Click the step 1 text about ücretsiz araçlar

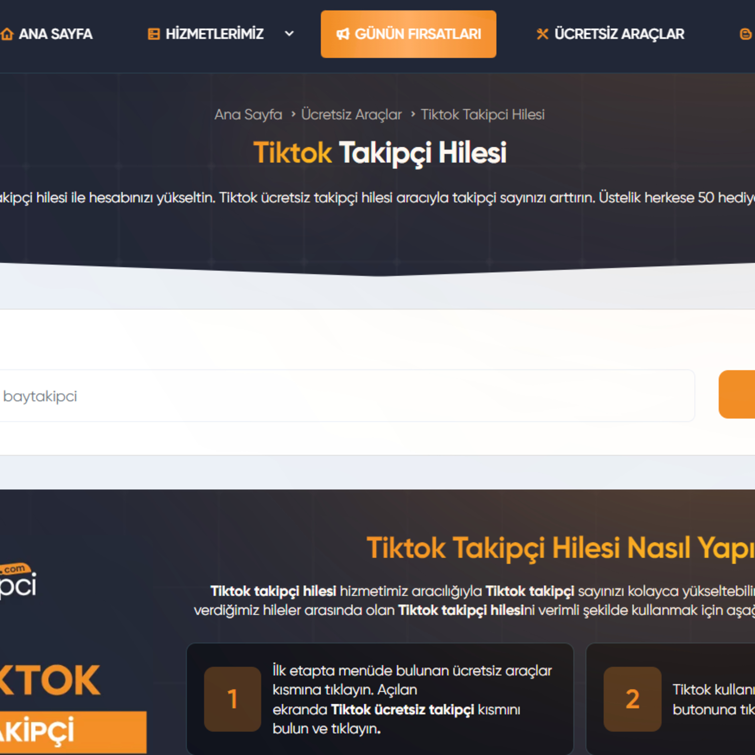tap(412, 700)
